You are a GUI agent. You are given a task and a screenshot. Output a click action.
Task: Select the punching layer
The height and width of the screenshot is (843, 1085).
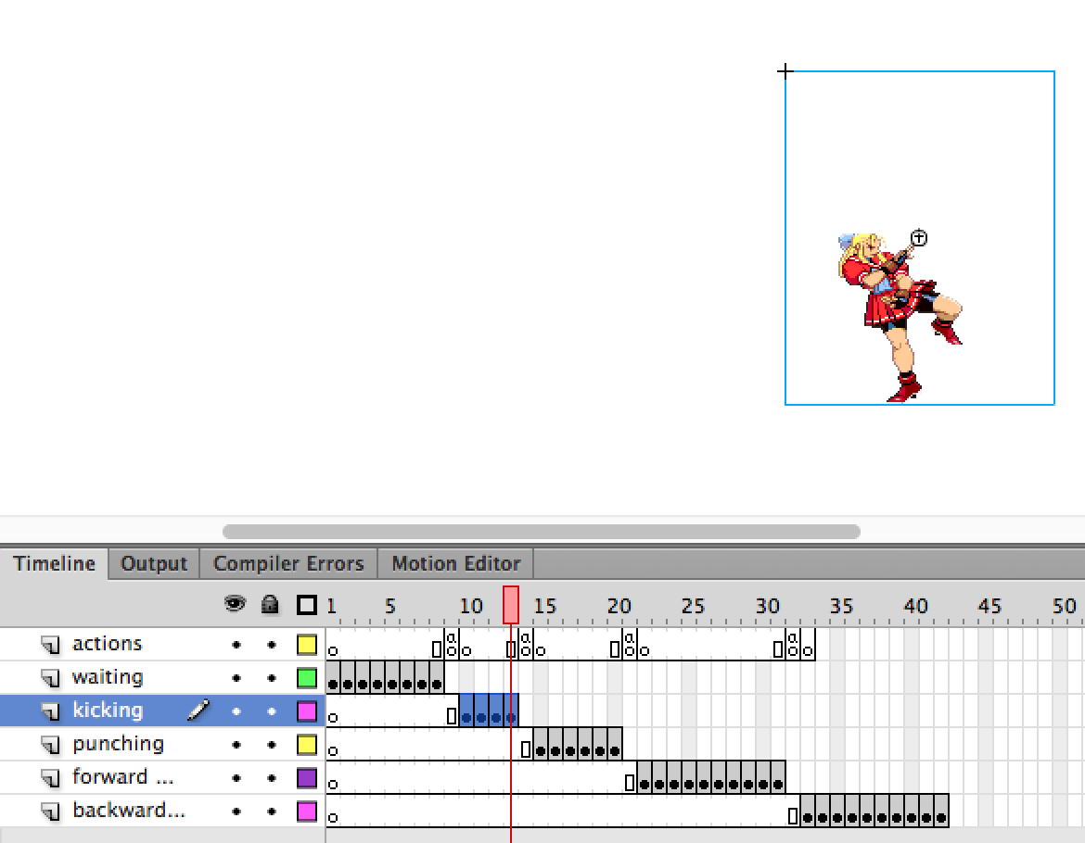pos(119,744)
